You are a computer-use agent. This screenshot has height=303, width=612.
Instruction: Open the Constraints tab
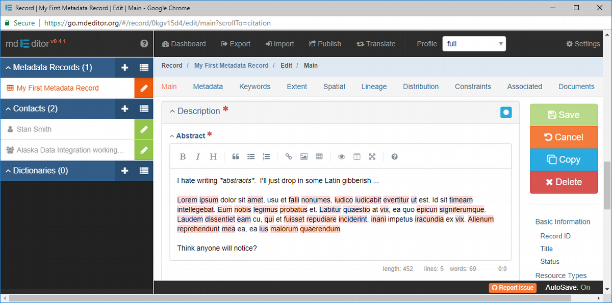tap(473, 87)
